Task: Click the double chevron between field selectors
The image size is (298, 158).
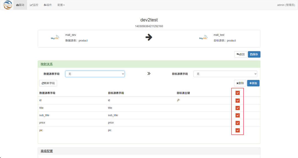Action: (149, 74)
